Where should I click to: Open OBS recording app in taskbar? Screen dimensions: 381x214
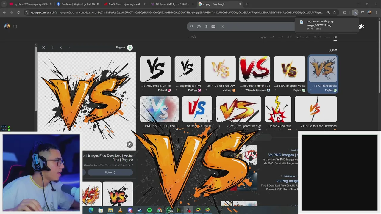point(188,210)
